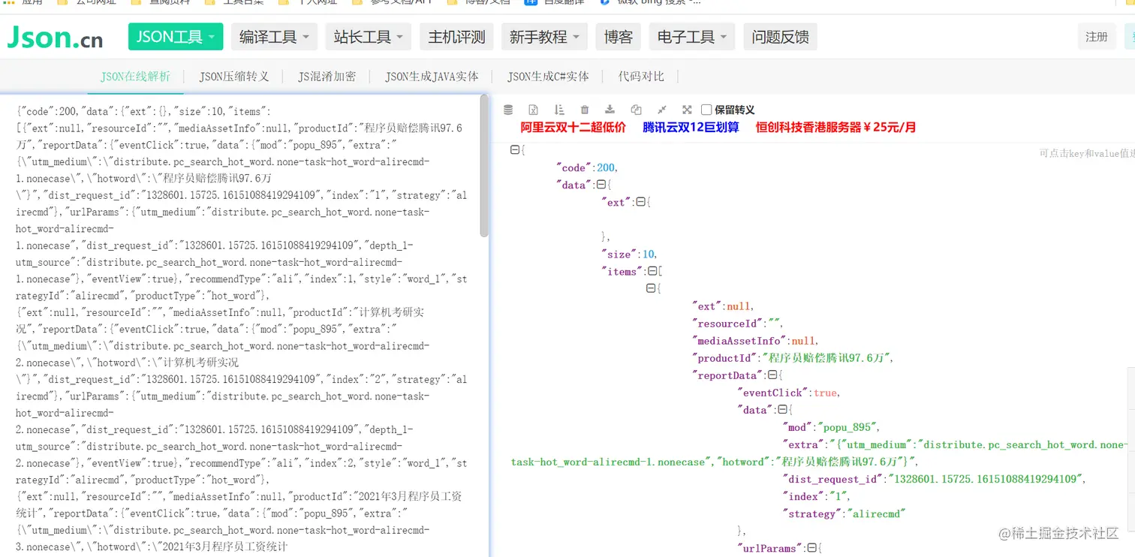Switch to the JSON生成JAVA实体 tab
The image size is (1135, 557).
point(432,76)
